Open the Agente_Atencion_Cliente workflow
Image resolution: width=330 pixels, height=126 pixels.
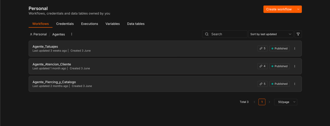point(165,66)
